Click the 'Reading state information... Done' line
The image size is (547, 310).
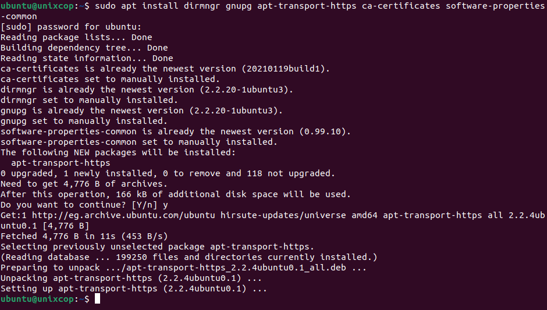[x=87, y=58]
